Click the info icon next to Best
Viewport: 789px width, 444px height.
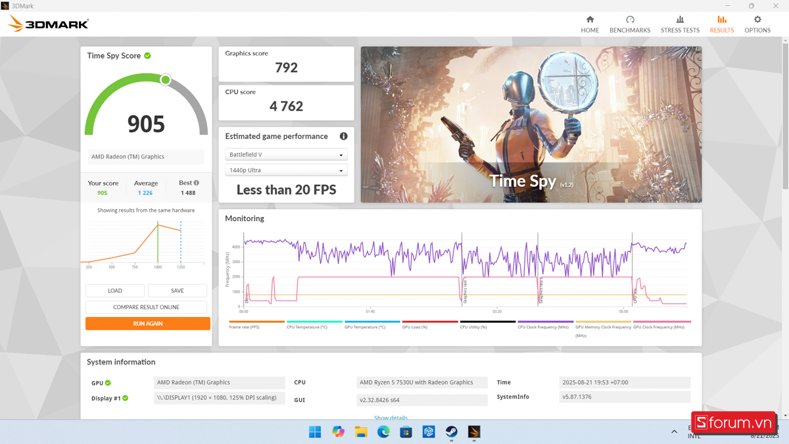point(196,183)
